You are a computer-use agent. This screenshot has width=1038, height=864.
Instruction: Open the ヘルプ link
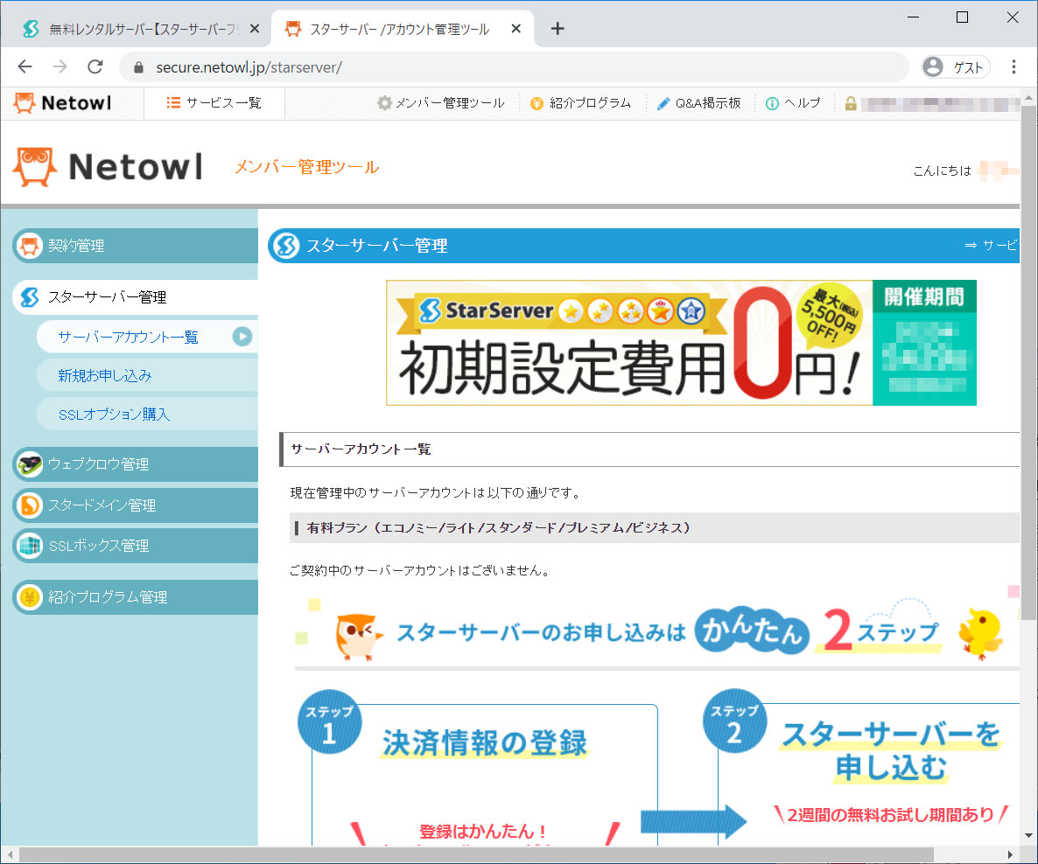793,103
